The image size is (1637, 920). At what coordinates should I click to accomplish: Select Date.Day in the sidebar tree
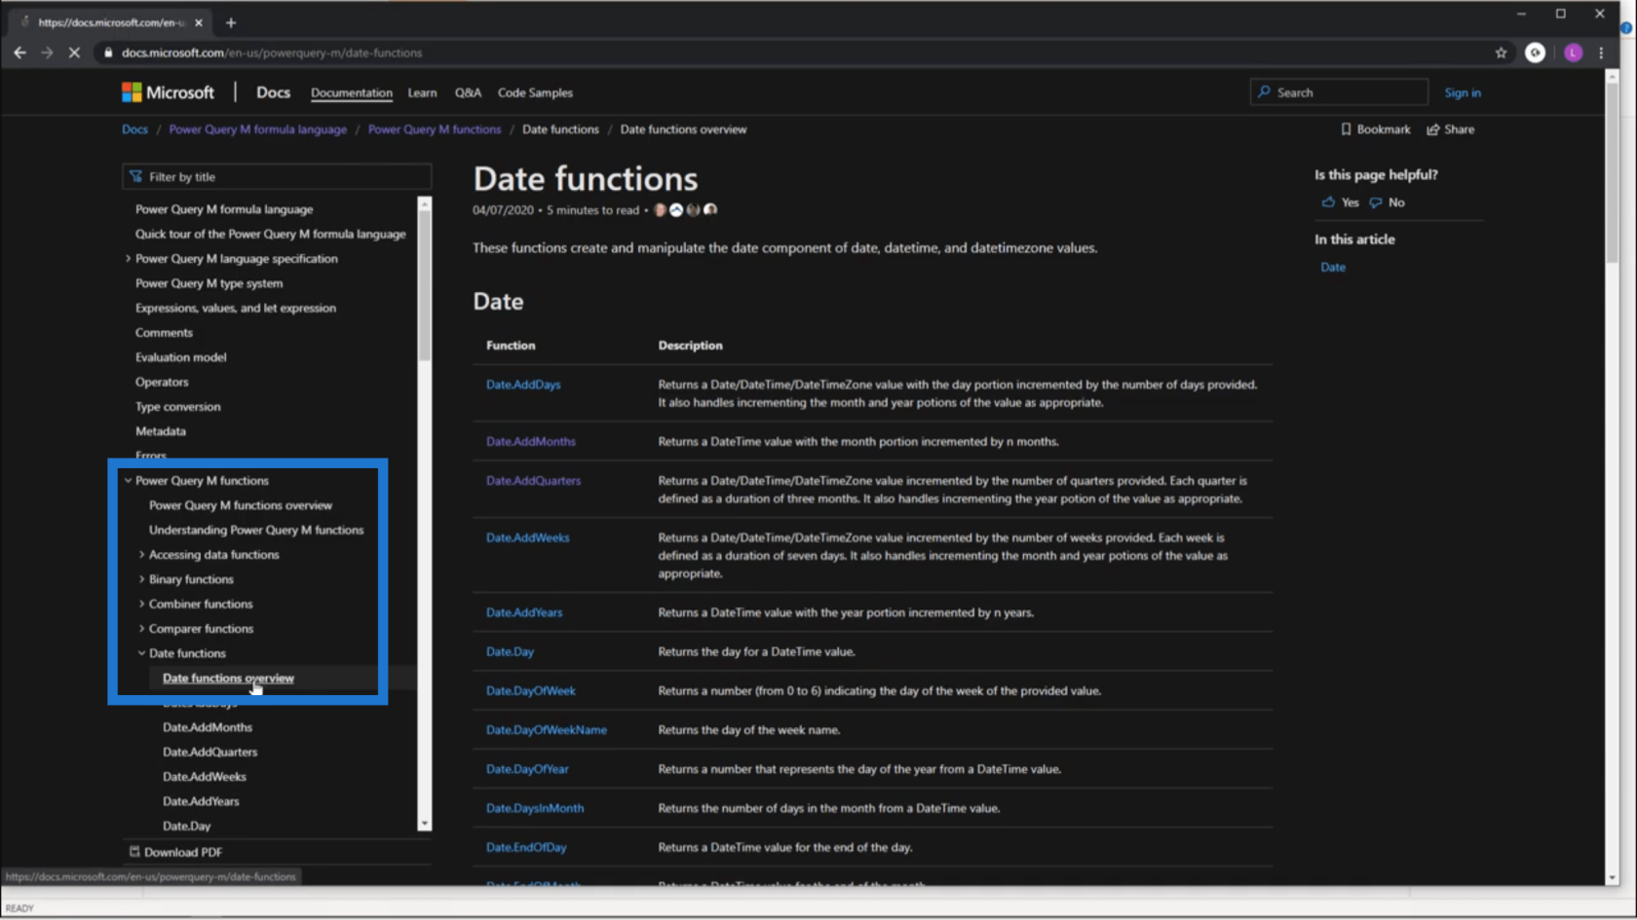pyautogui.click(x=186, y=827)
